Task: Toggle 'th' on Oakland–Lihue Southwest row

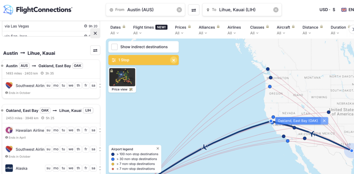Action: point(78,149)
